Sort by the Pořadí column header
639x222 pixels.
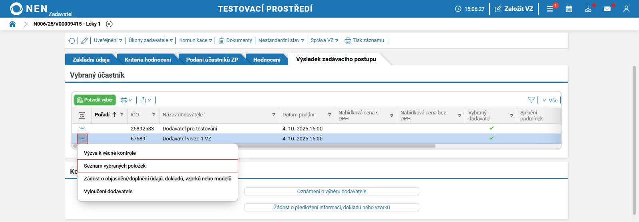[x=102, y=115]
